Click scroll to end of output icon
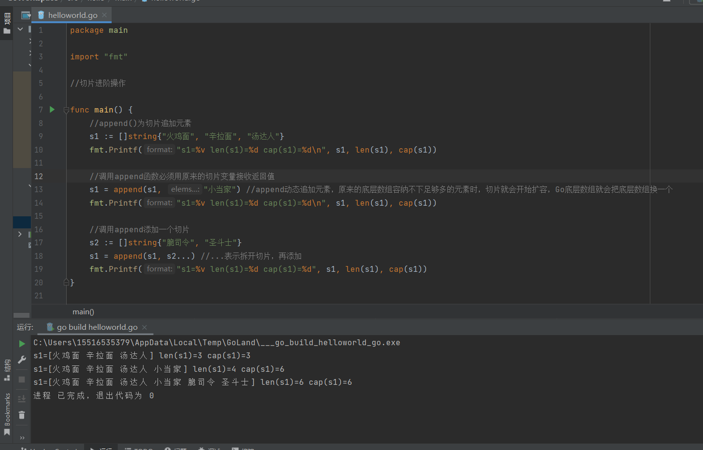This screenshot has width=703, height=450. point(22,399)
